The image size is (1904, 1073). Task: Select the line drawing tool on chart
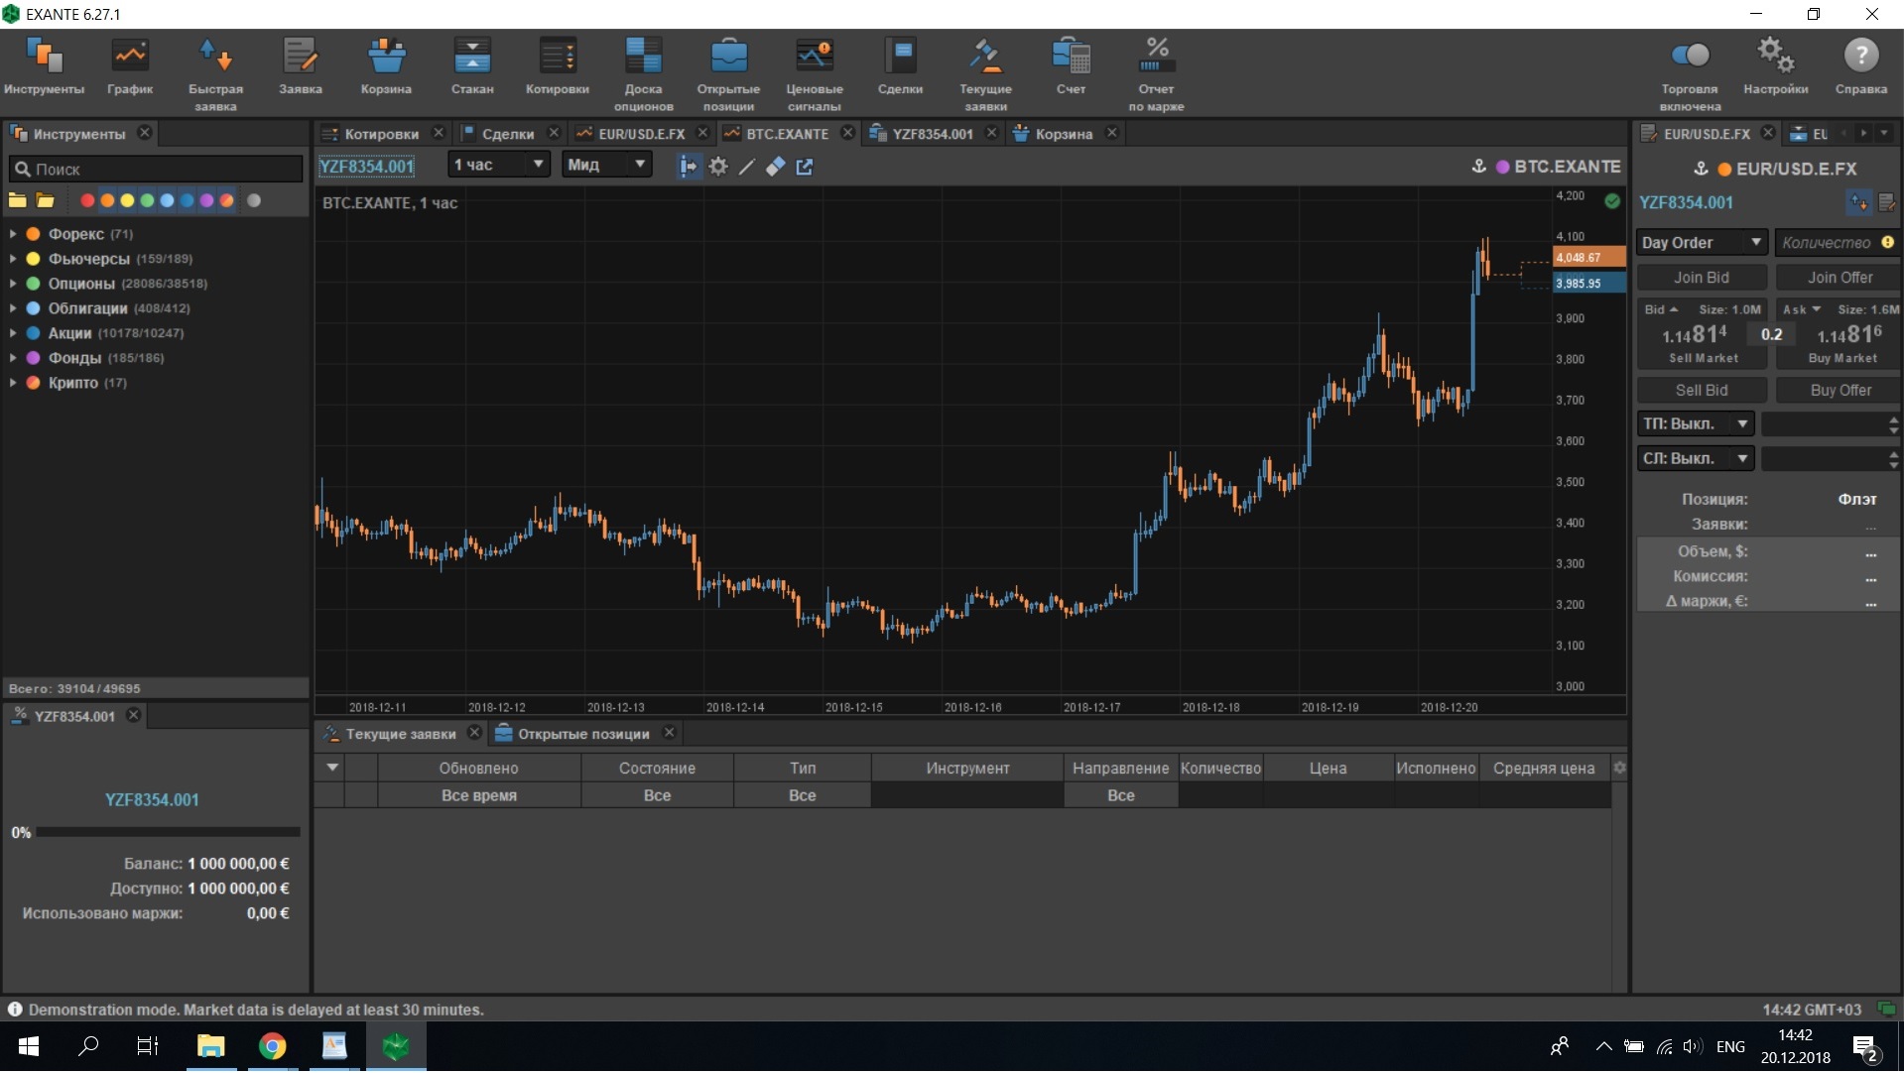747,167
